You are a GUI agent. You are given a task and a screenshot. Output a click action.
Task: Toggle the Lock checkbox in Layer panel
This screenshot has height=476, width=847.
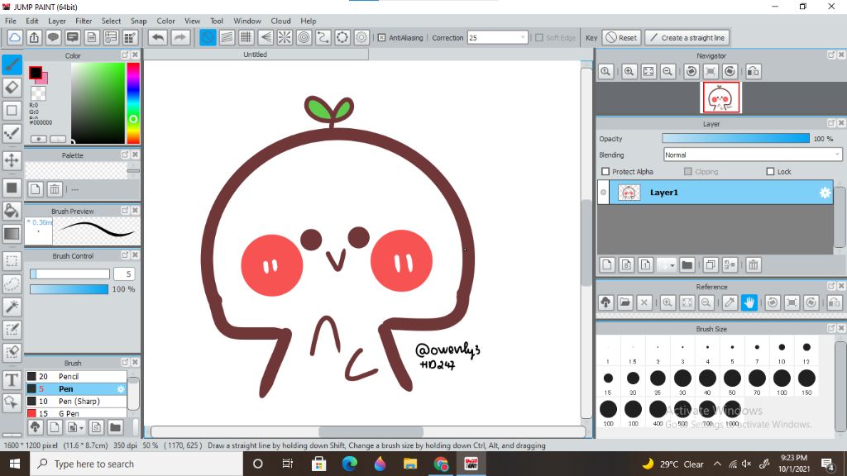(x=770, y=172)
